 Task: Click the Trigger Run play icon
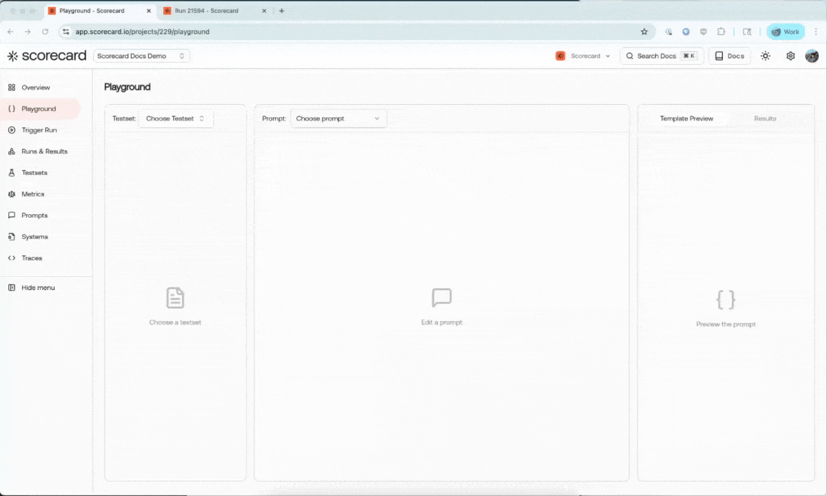12,130
